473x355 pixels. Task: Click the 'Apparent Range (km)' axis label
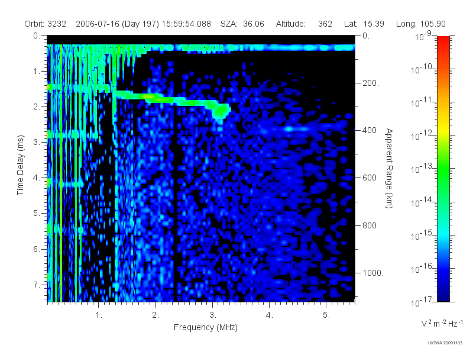(x=389, y=169)
